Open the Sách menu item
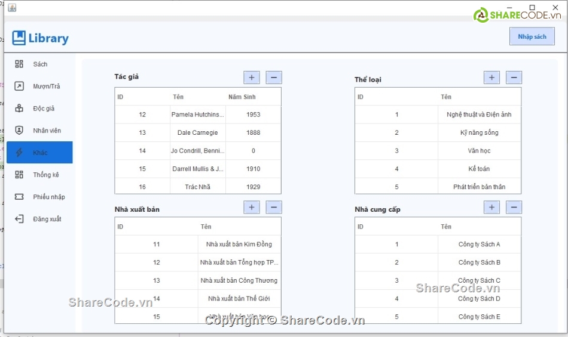Viewport: 568px width, 337px height. pyautogui.click(x=39, y=64)
